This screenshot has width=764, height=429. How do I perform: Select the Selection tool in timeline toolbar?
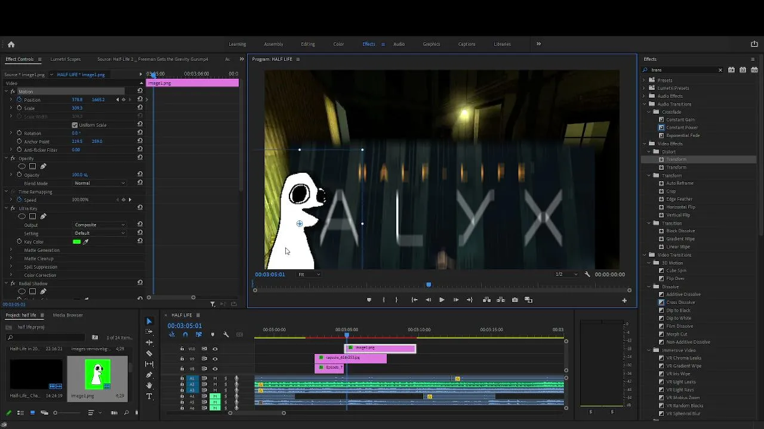149,321
